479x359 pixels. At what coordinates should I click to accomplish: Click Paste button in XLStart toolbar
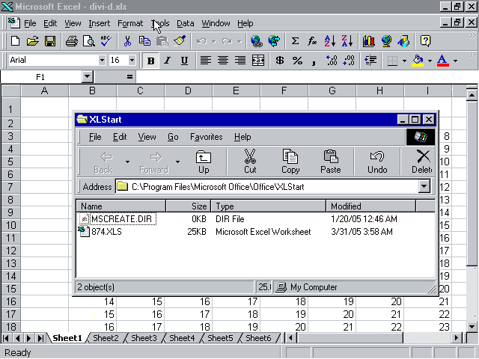pos(331,162)
